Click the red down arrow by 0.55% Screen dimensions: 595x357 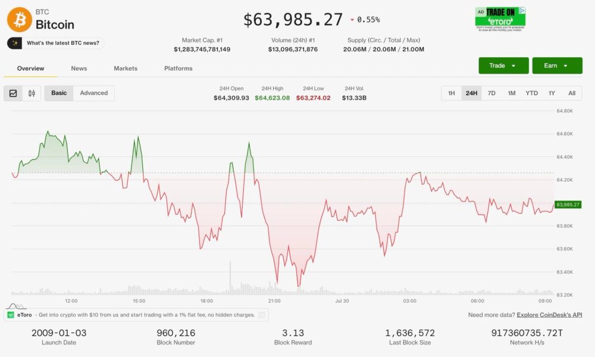pos(352,20)
